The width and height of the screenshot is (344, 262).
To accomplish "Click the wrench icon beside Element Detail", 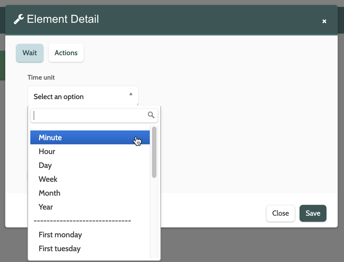I will tap(19, 19).
